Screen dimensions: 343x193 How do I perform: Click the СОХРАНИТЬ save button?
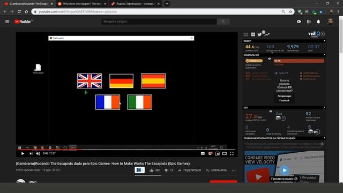click(x=216, y=170)
